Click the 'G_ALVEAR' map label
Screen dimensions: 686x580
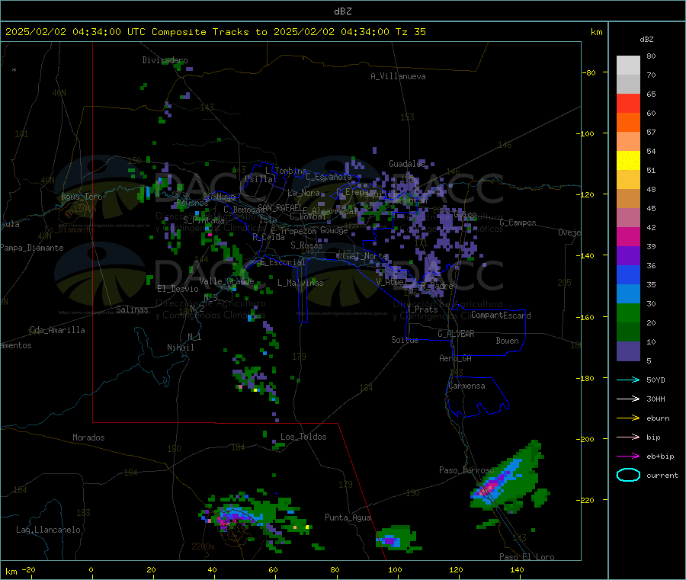click(x=456, y=334)
